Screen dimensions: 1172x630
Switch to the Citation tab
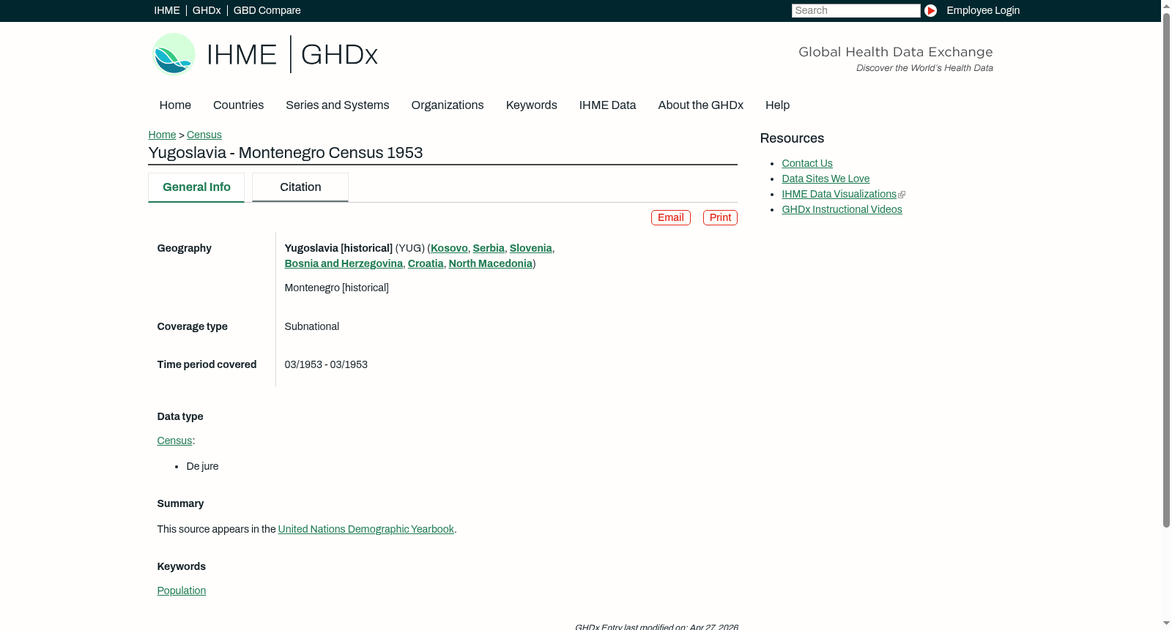(300, 187)
